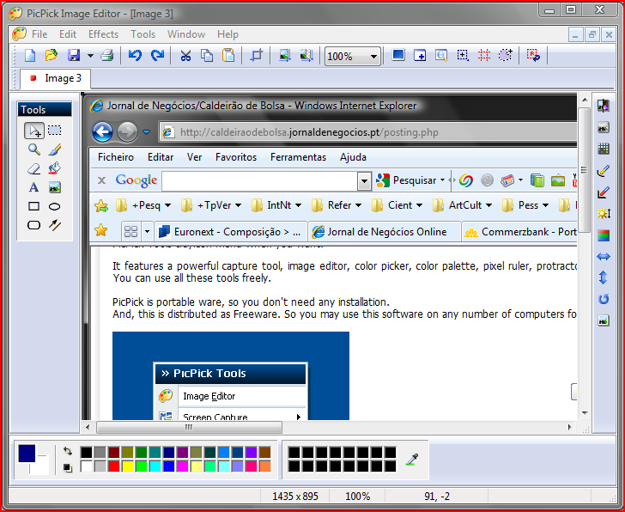
Task: Crop the image using the crop icon
Action: pos(257,55)
